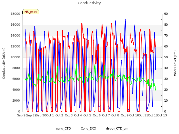This screenshot has height=134, width=179.
Task: Click the Oct 13 date label
Action: tap(162, 115)
